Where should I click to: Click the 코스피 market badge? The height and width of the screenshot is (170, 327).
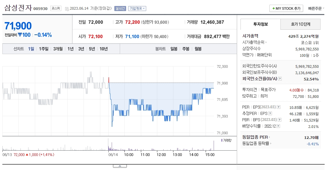56,8
